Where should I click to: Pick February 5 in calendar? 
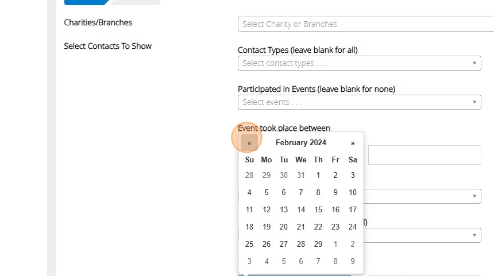pyautogui.click(x=267, y=193)
